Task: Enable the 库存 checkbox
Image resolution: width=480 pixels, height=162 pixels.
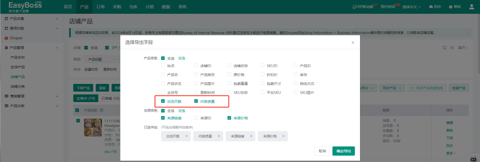Action: tap(296, 74)
